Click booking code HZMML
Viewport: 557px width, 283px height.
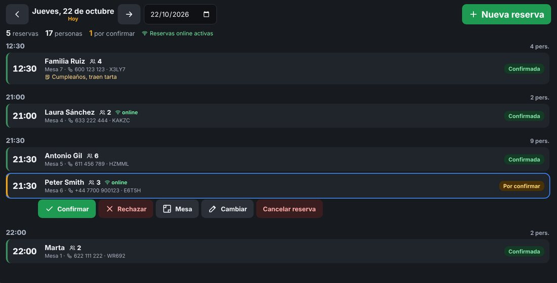[x=119, y=164]
